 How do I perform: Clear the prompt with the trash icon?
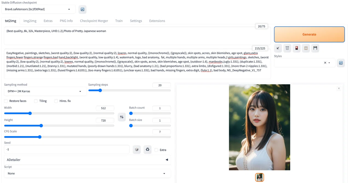[287, 48]
